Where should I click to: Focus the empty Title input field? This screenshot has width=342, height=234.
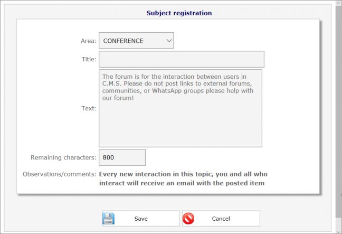182,59
